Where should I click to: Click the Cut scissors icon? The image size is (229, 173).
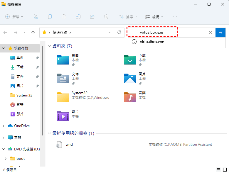click(x=36, y=17)
